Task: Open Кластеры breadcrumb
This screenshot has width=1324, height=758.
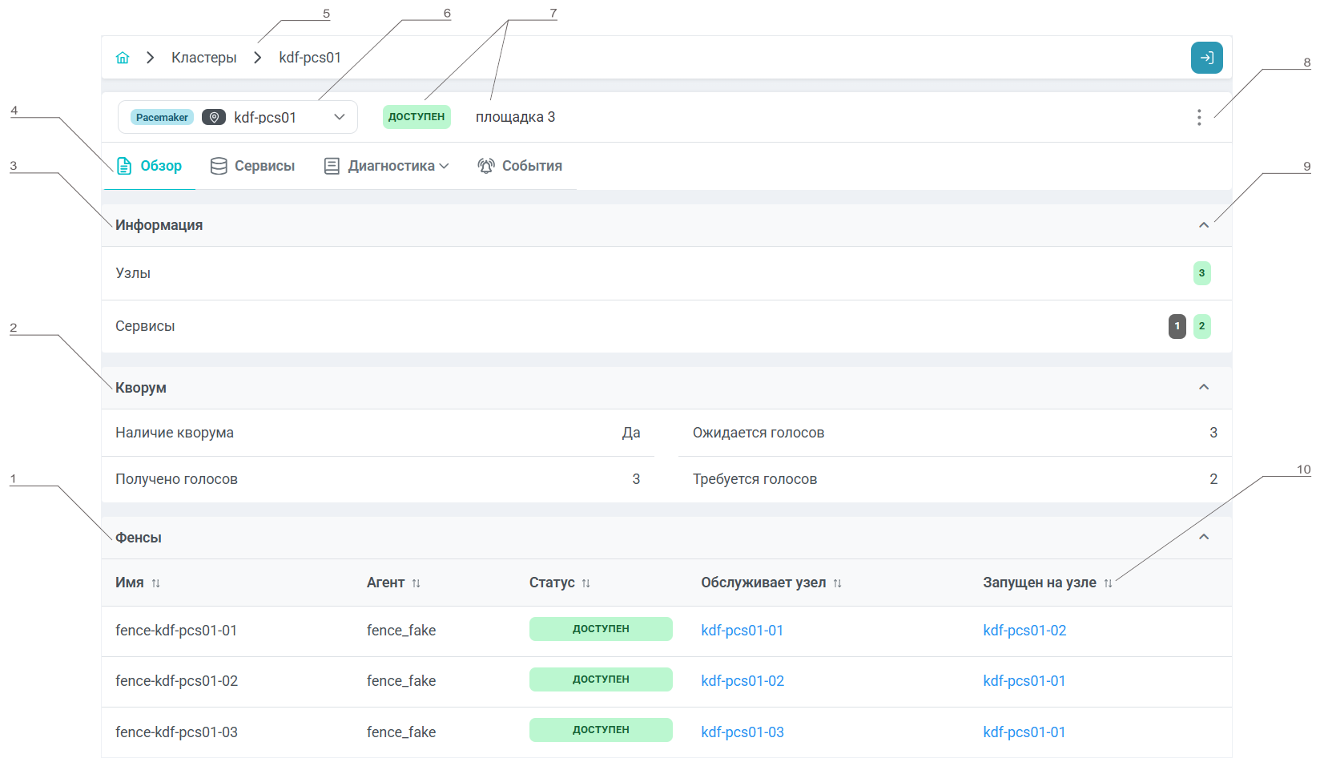Action: 204,58
